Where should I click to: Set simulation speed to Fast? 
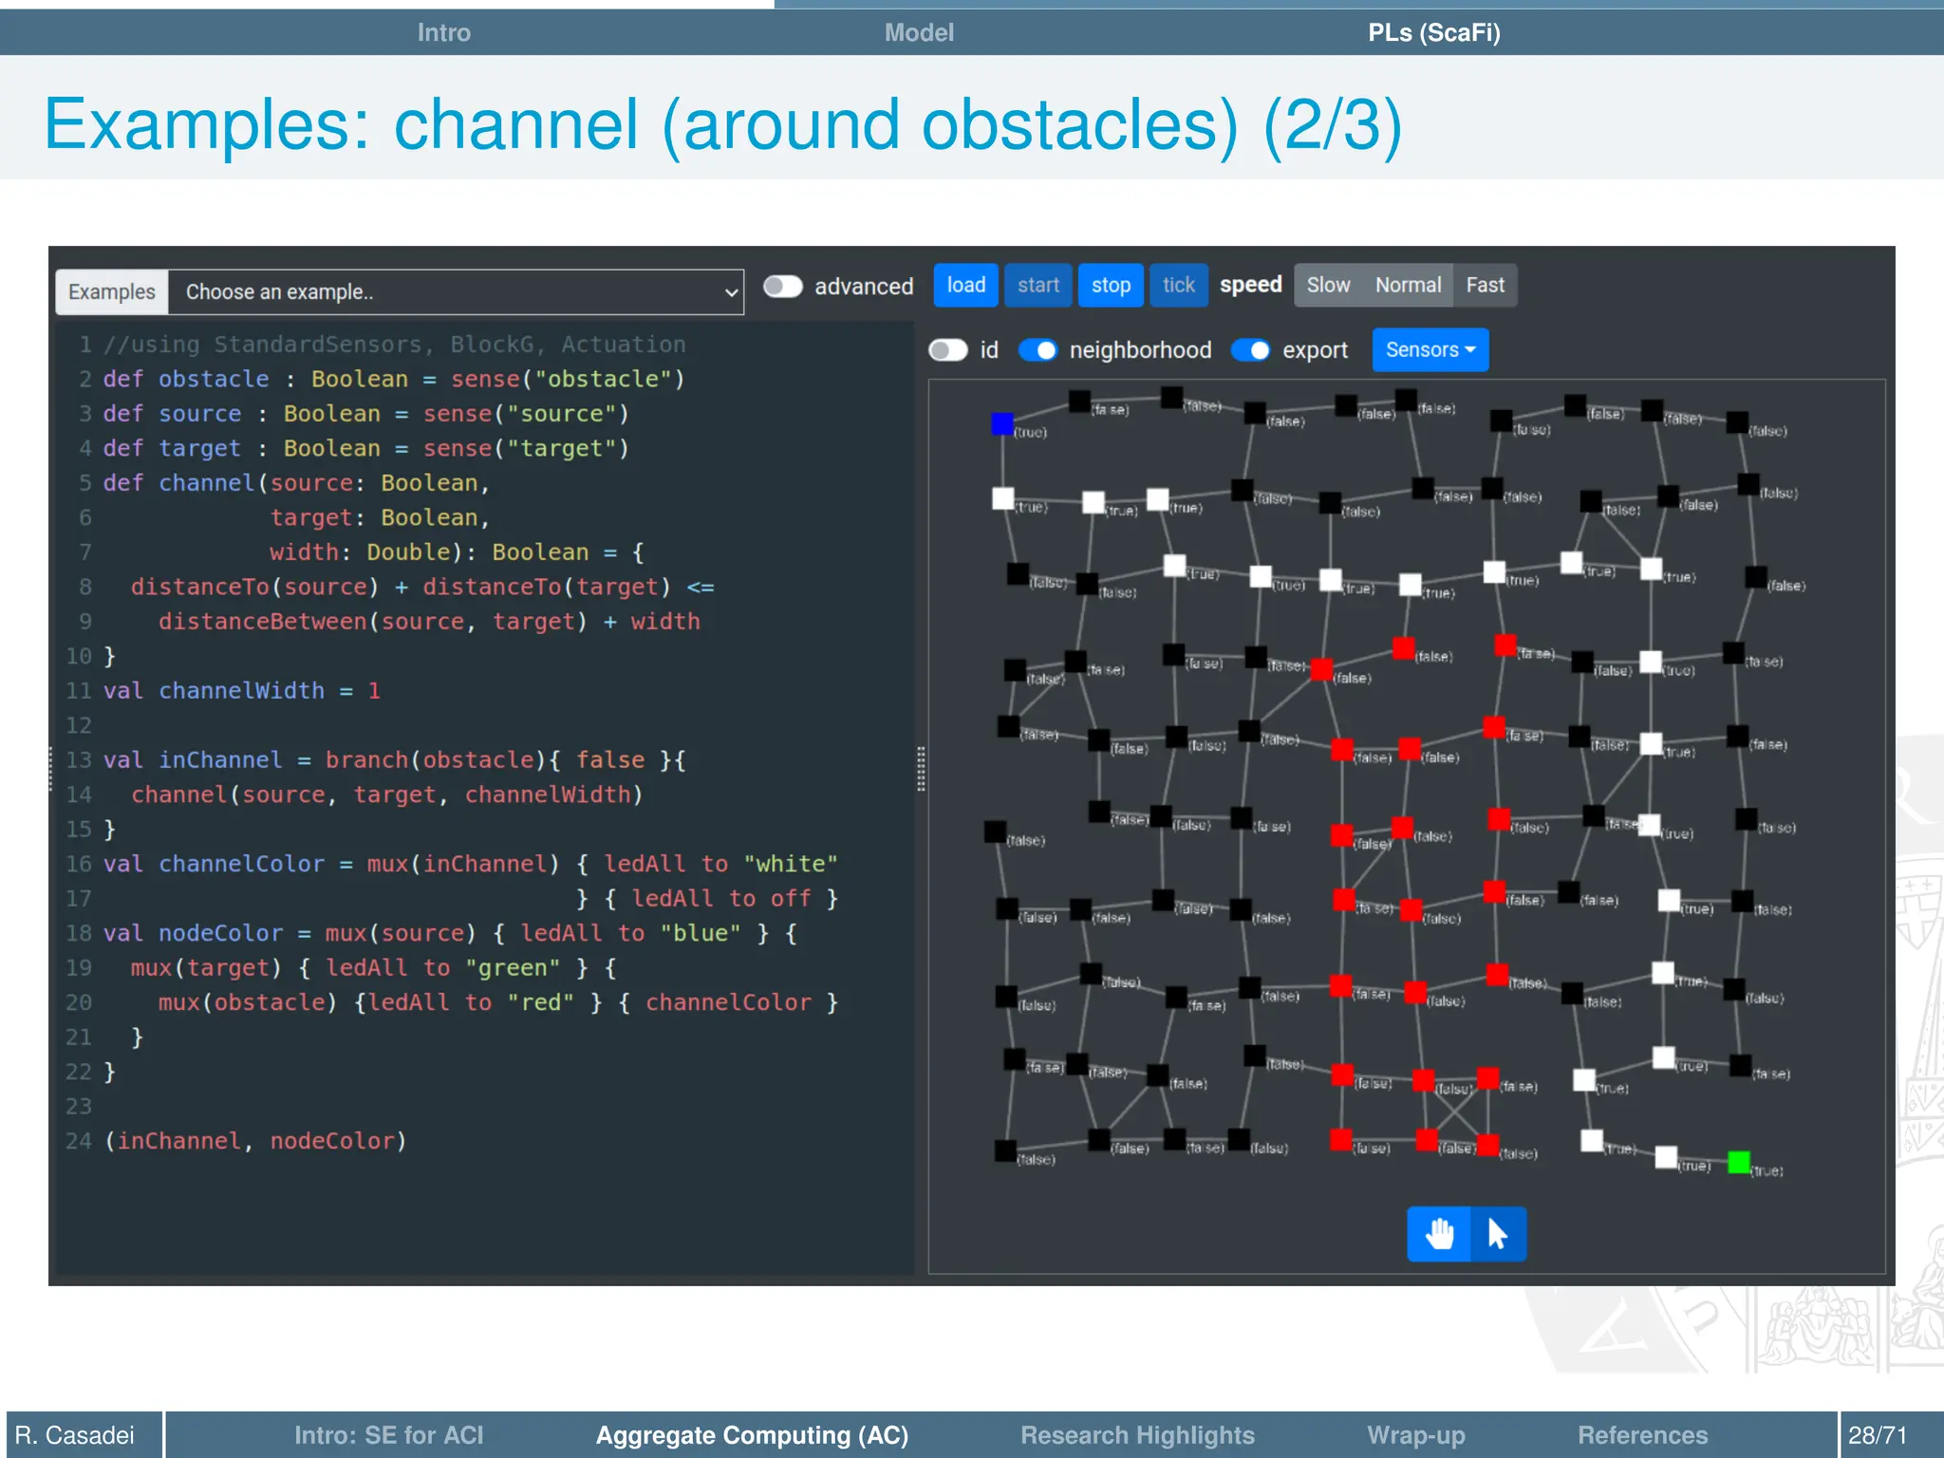tap(1485, 286)
